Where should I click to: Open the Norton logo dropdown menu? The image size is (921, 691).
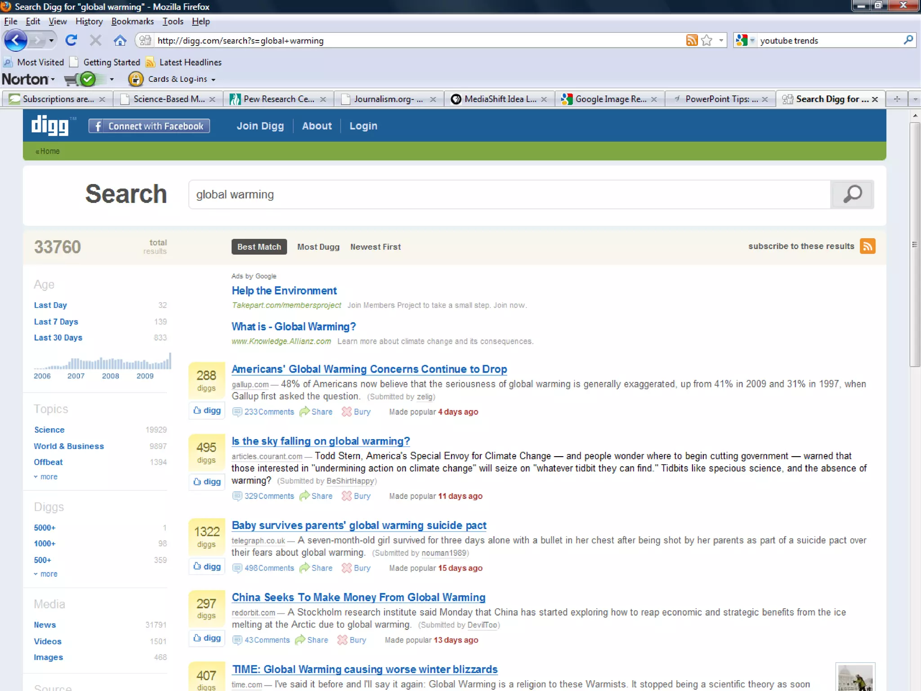[28, 79]
